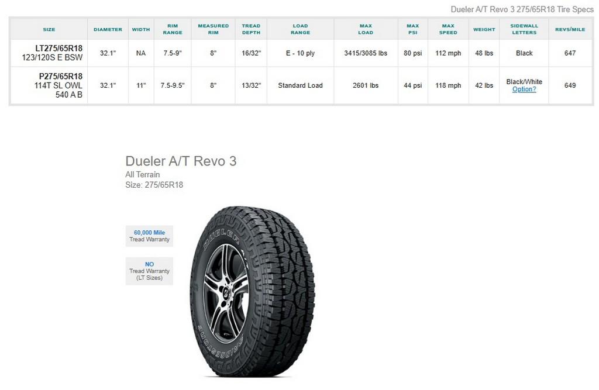Screen dimensions: 599x390
Task: Click the MAX SPEED column header
Action: [x=448, y=29]
